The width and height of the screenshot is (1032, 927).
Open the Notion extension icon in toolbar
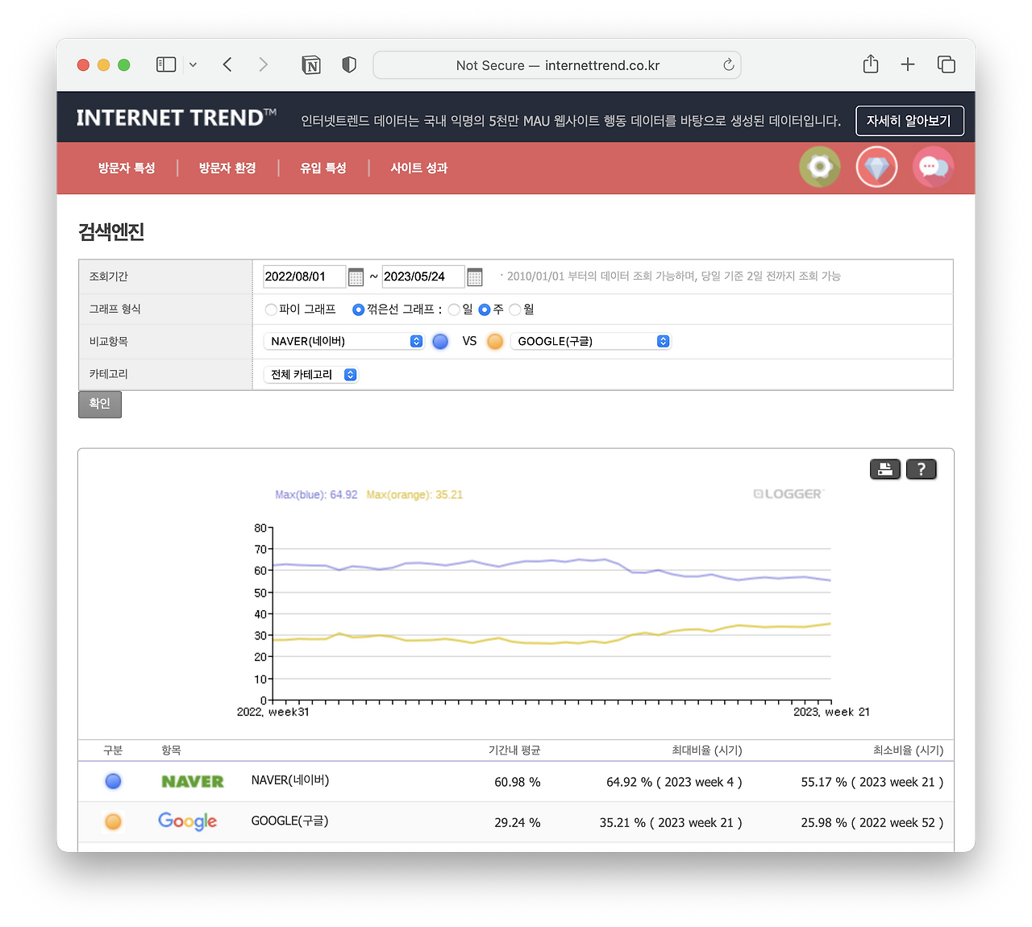tap(311, 65)
